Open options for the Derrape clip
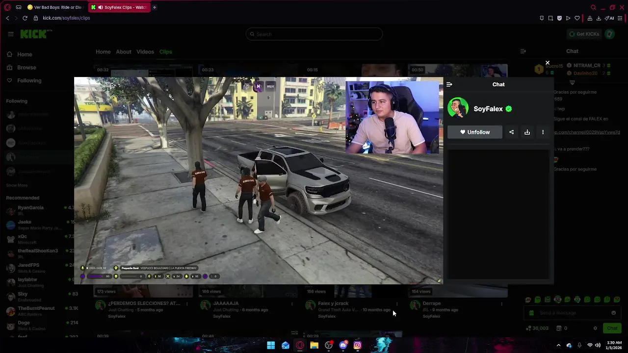The height and width of the screenshot is (353, 628). pyautogui.click(x=501, y=304)
